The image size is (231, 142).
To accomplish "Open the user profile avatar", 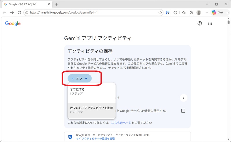I will click(x=199, y=12).
